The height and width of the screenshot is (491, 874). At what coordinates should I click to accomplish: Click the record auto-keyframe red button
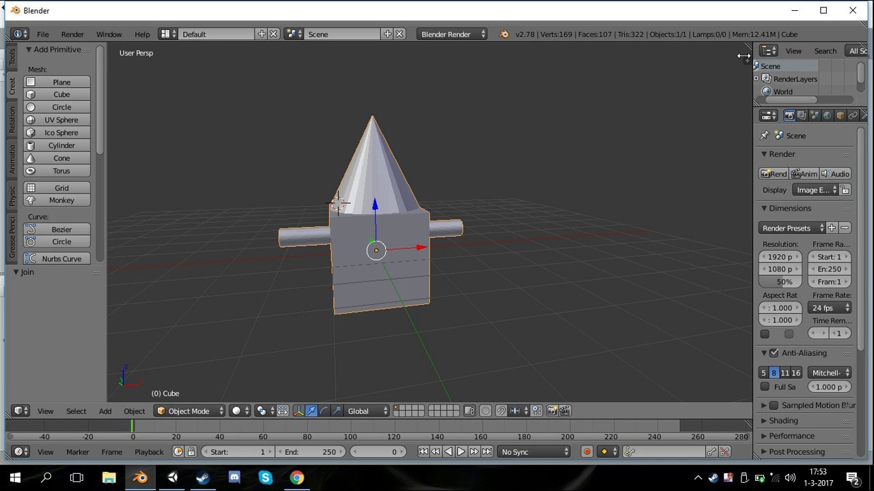coord(587,451)
